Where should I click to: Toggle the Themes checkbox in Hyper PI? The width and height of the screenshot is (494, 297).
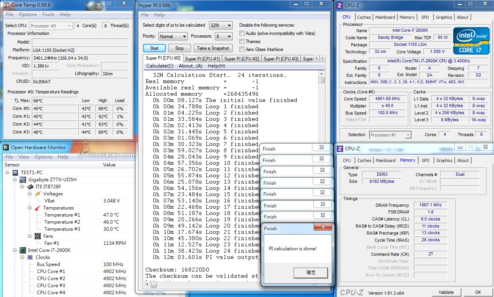click(x=242, y=41)
